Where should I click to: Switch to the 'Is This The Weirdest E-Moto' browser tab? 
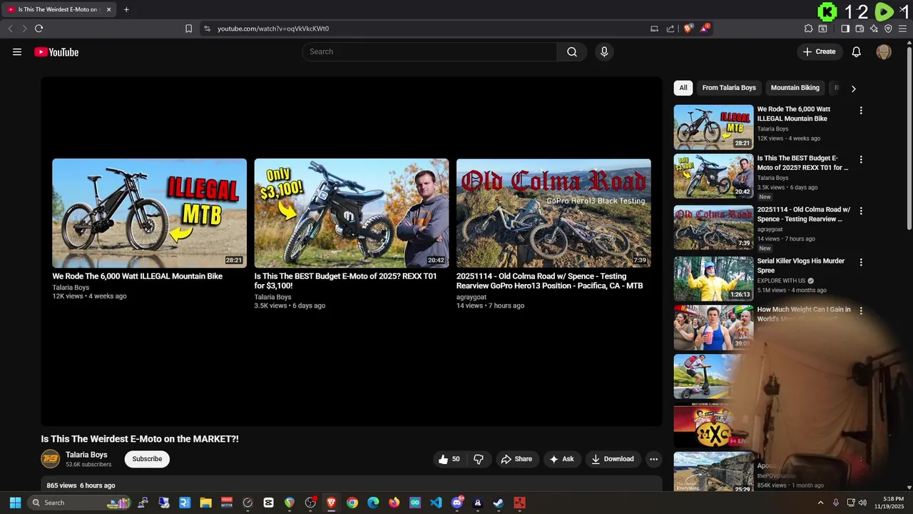point(57,9)
